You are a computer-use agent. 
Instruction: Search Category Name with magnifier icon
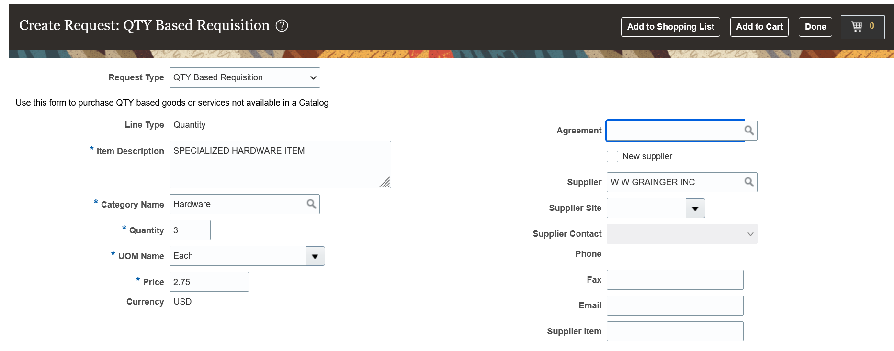point(312,204)
